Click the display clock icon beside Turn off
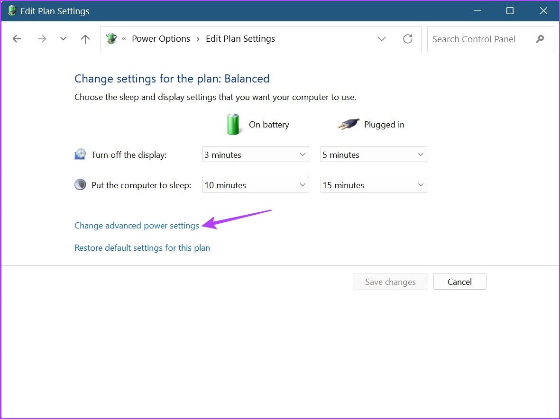560x419 pixels. [x=80, y=154]
